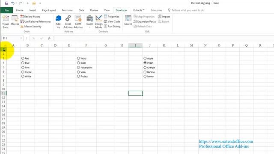Screen dimensions: 274x154
Task: Open the XML Source pane
Action: [x=128, y=20]
